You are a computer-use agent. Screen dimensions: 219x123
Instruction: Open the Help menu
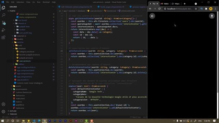[x=54, y=2]
